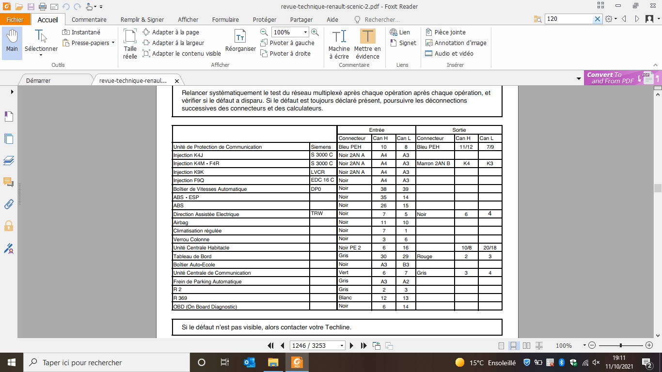Open File Explorer from the taskbar
Screen dimensions: 662x372
(x=273, y=362)
